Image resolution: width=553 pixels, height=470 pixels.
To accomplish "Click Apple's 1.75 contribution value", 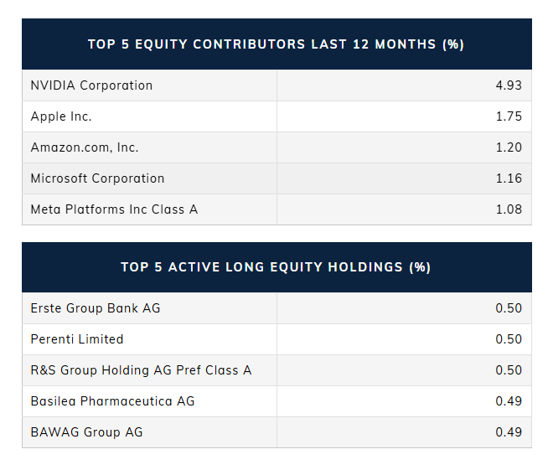I will point(509,116).
